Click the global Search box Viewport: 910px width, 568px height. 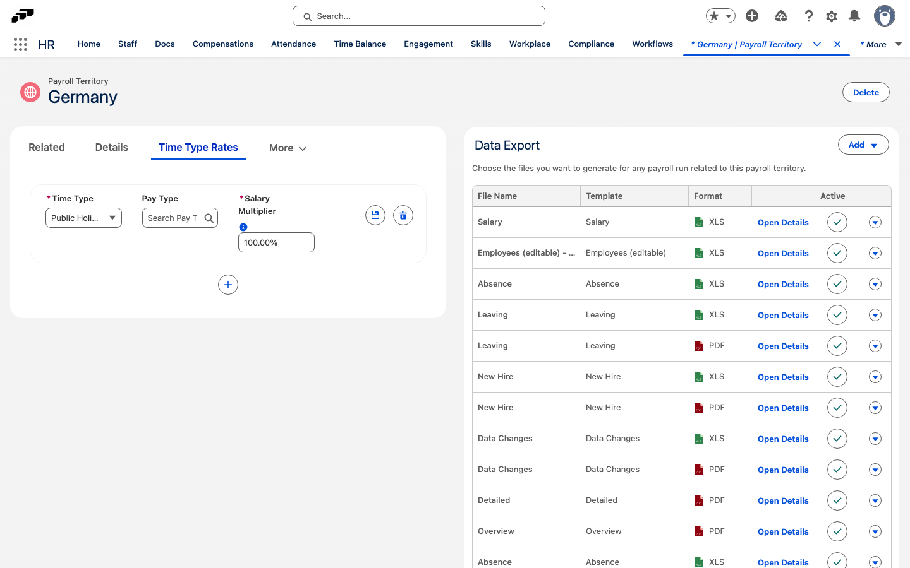click(419, 16)
